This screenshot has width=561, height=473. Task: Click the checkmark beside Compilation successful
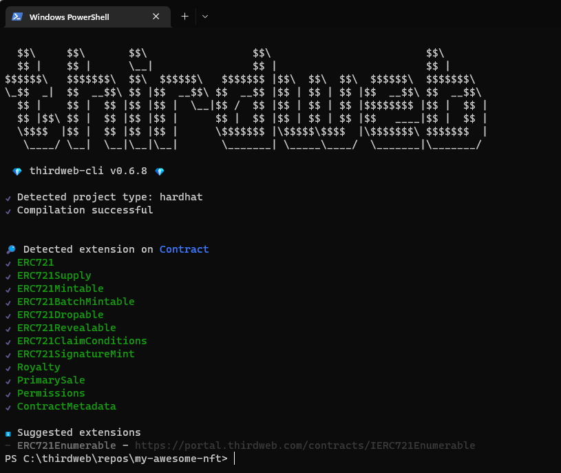[7, 210]
